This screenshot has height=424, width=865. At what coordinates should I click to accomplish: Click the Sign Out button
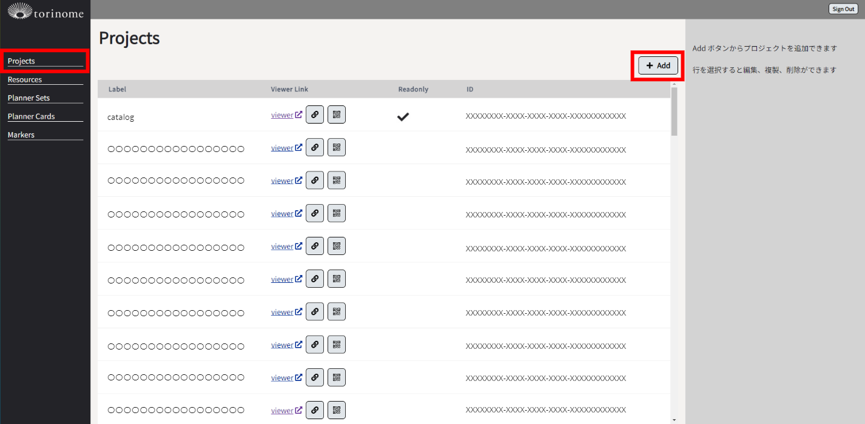(x=843, y=9)
